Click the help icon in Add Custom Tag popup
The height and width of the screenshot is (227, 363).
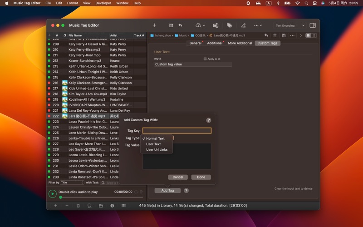click(x=209, y=120)
